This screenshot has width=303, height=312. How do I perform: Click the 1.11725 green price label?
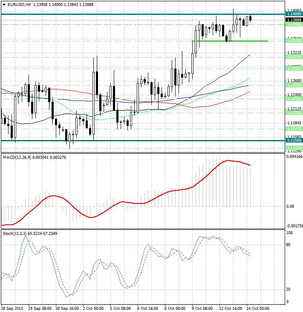coord(294,129)
